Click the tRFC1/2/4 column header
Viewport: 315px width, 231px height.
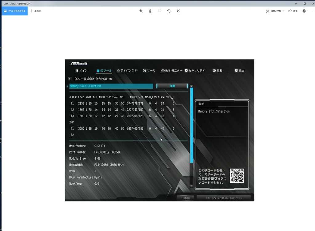tap(137, 97)
